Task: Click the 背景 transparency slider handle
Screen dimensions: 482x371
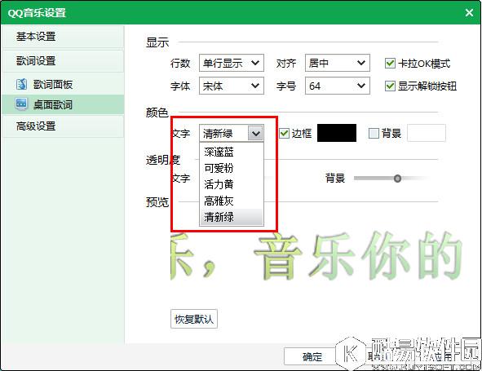Action: pos(397,179)
